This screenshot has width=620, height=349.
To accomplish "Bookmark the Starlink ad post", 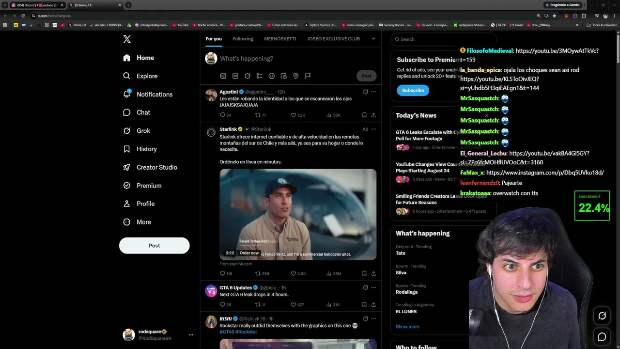I will coord(364,273).
